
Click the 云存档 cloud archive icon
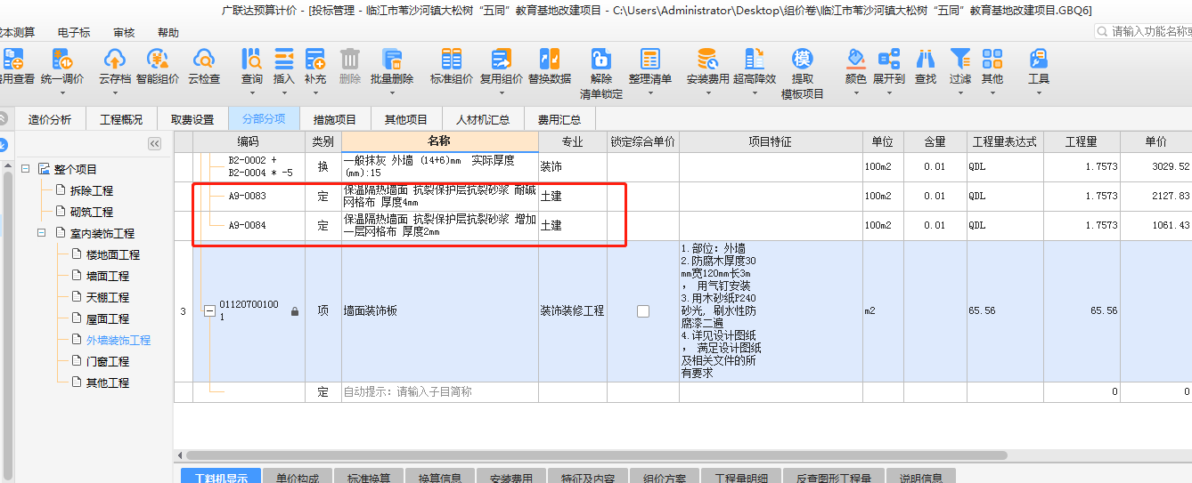click(x=114, y=60)
